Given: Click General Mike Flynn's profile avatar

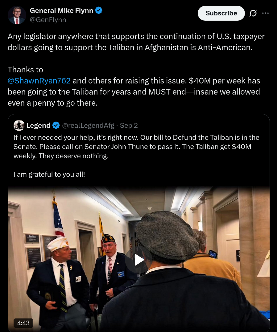Looking at the screenshot, I should [17, 15].
